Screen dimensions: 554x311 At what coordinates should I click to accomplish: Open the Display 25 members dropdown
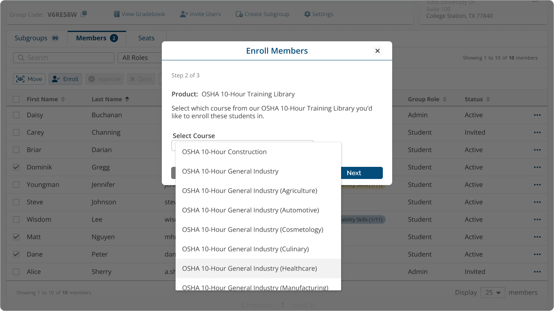pos(493,292)
